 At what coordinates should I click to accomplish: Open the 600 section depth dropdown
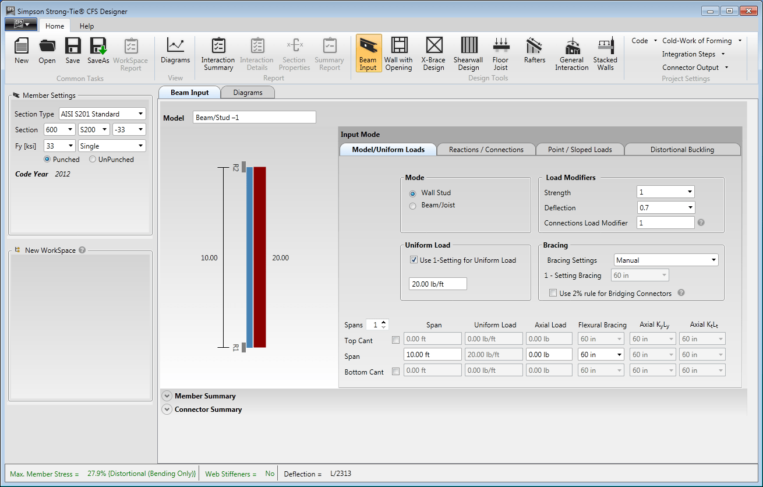pyautogui.click(x=59, y=130)
